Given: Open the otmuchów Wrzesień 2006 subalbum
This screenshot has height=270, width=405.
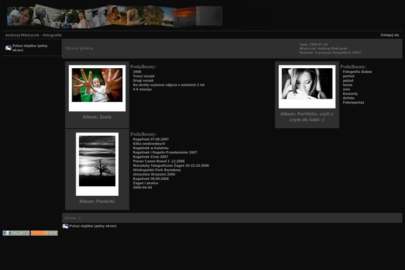Looking at the screenshot, I should (x=154, y=174).
